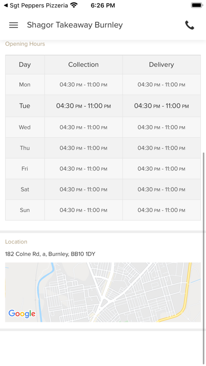Image resolution: width=206 pixels, height=366 pixels.
Task: Open the hamburger menu icon
Action: pos(14,25)
